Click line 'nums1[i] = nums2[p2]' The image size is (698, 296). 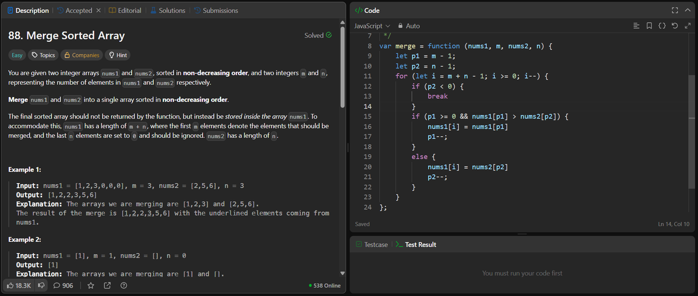pos(468,167)
